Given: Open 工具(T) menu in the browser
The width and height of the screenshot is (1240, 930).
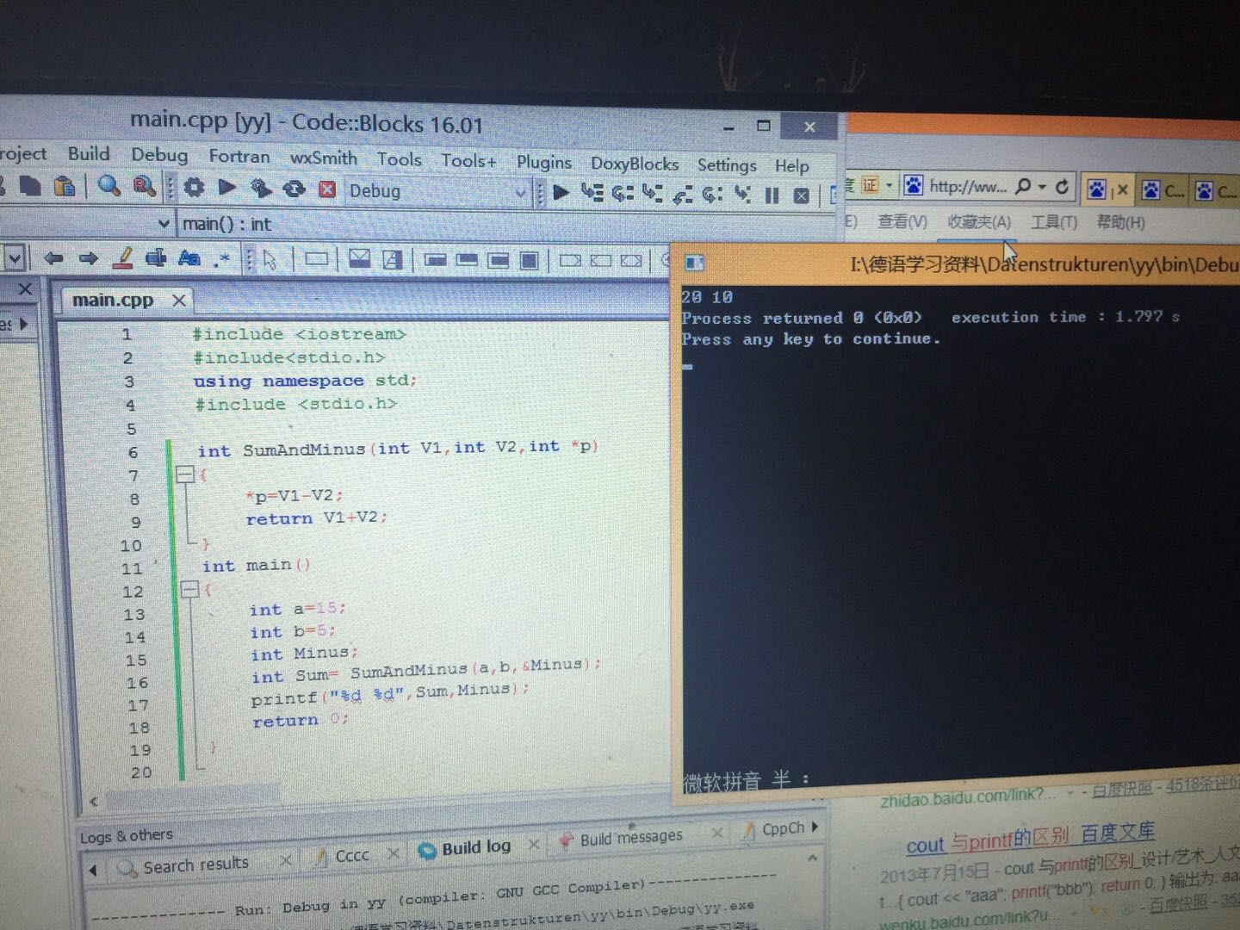Looking at the screenshot, I should click(1054, 222).
